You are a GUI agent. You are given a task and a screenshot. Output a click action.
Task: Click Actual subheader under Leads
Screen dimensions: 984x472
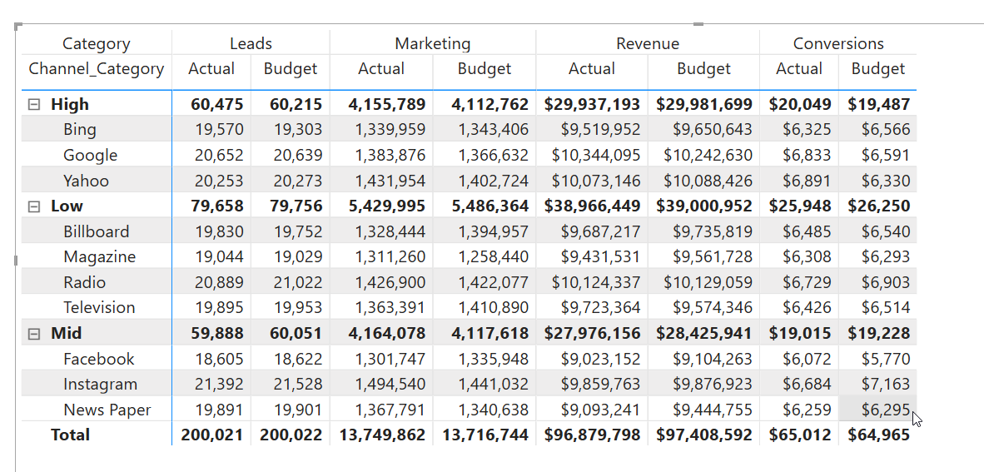tap(211, 68)
